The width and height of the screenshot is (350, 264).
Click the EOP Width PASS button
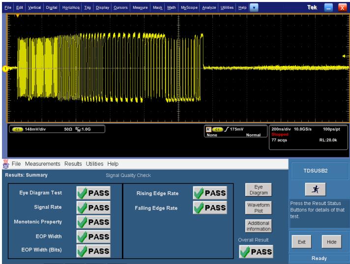pos(93,236)
